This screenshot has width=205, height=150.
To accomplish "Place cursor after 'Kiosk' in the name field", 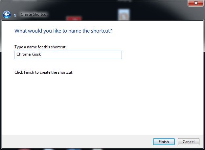I will [40, 55].
